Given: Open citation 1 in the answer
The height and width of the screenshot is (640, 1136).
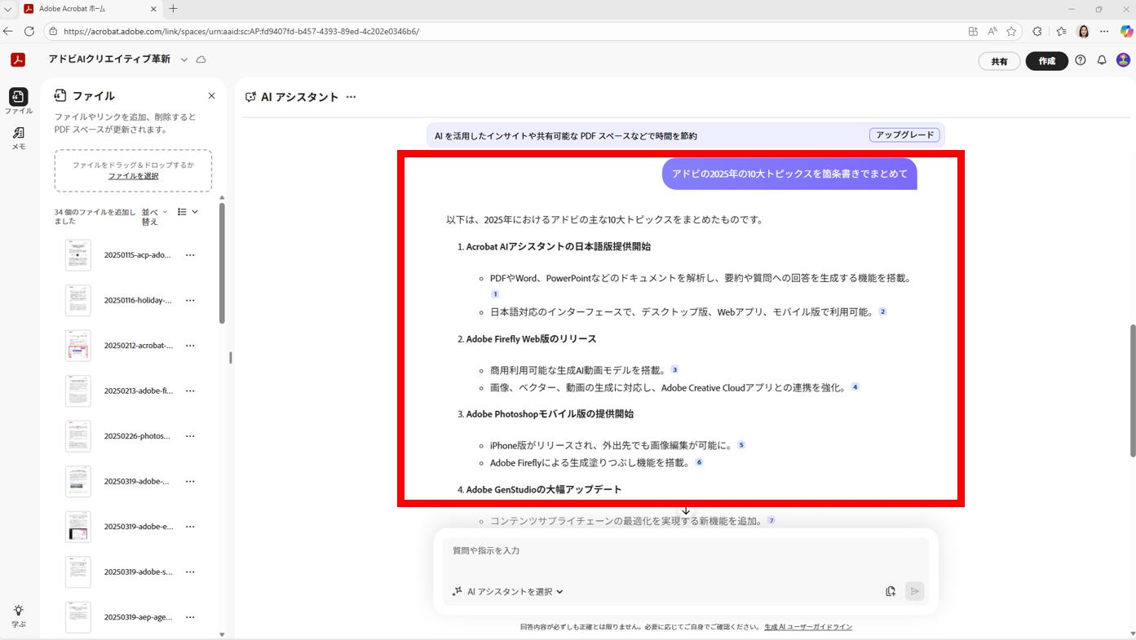Looking at the screenshot, I should click(494, 294).
